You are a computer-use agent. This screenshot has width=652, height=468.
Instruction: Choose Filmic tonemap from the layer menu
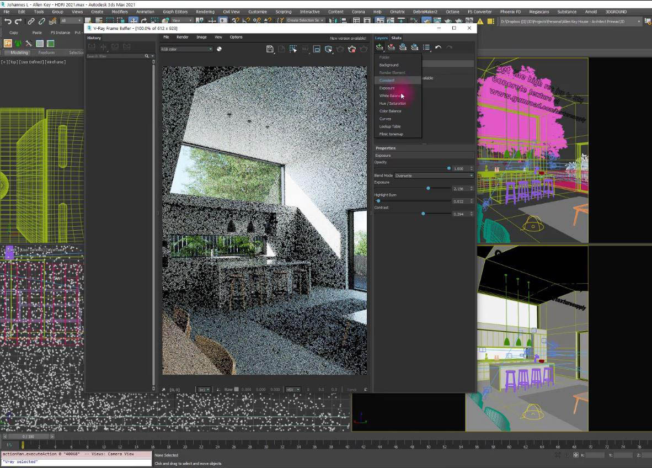391,134
